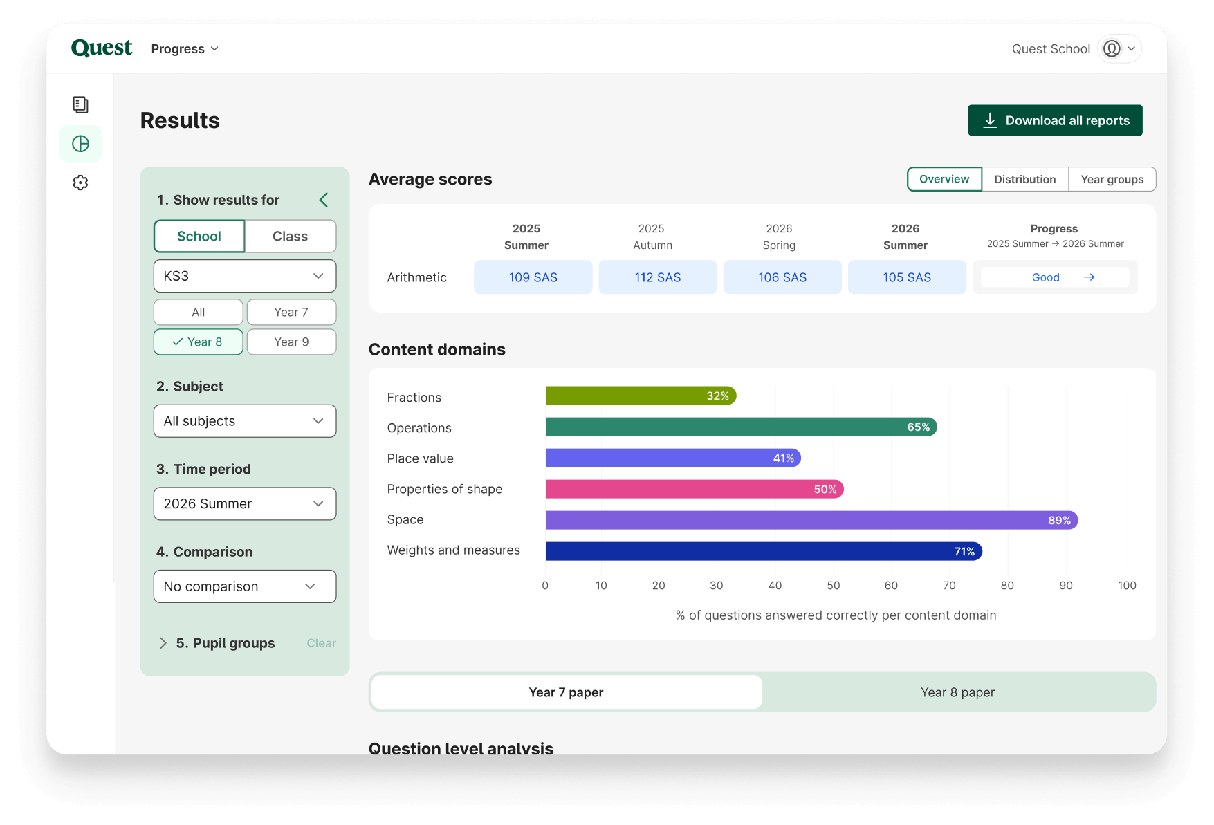Click the Quest School account name
This screenshot has width=1214, height=825.
1051,49
